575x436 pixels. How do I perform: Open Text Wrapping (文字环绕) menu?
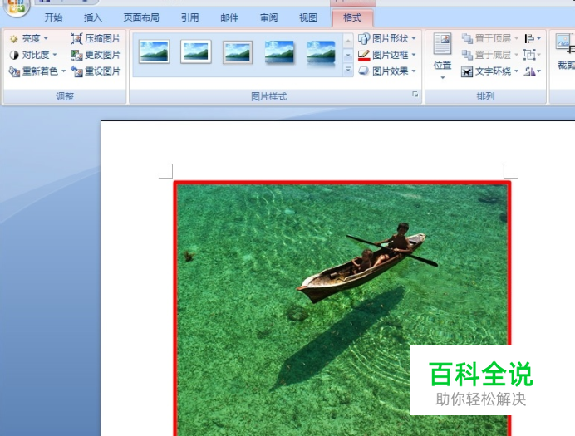pyautogui.click(x=490, y=71)
